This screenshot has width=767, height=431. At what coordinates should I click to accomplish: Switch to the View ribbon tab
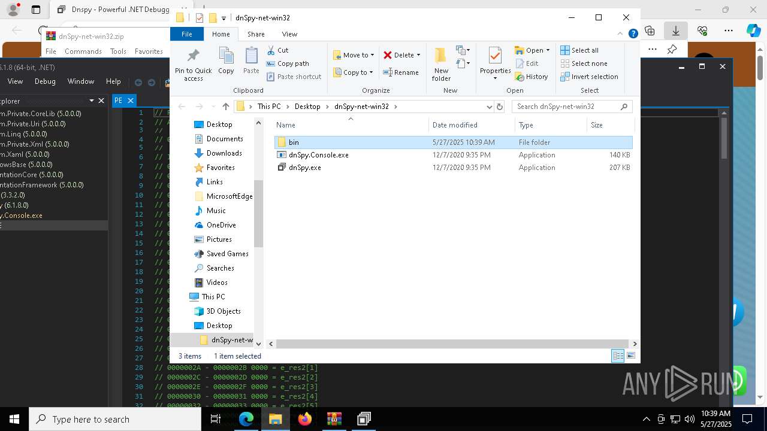click(289, 34)
